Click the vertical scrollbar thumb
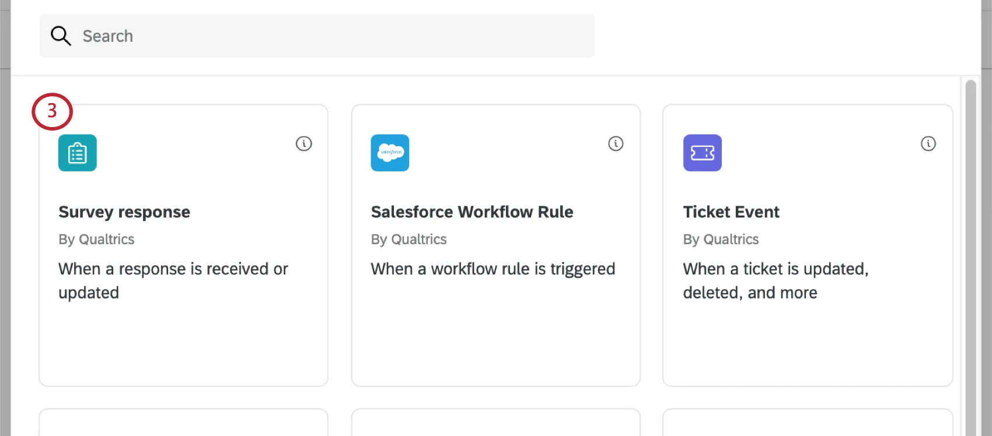 970,256
